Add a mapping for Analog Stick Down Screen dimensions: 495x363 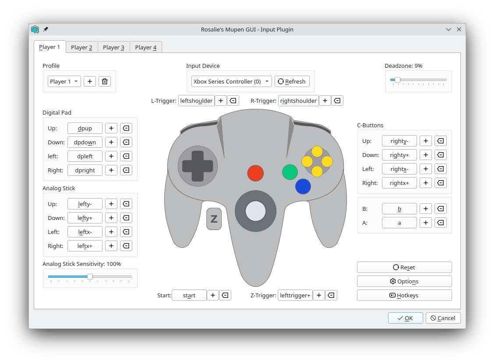coord(111,218)
